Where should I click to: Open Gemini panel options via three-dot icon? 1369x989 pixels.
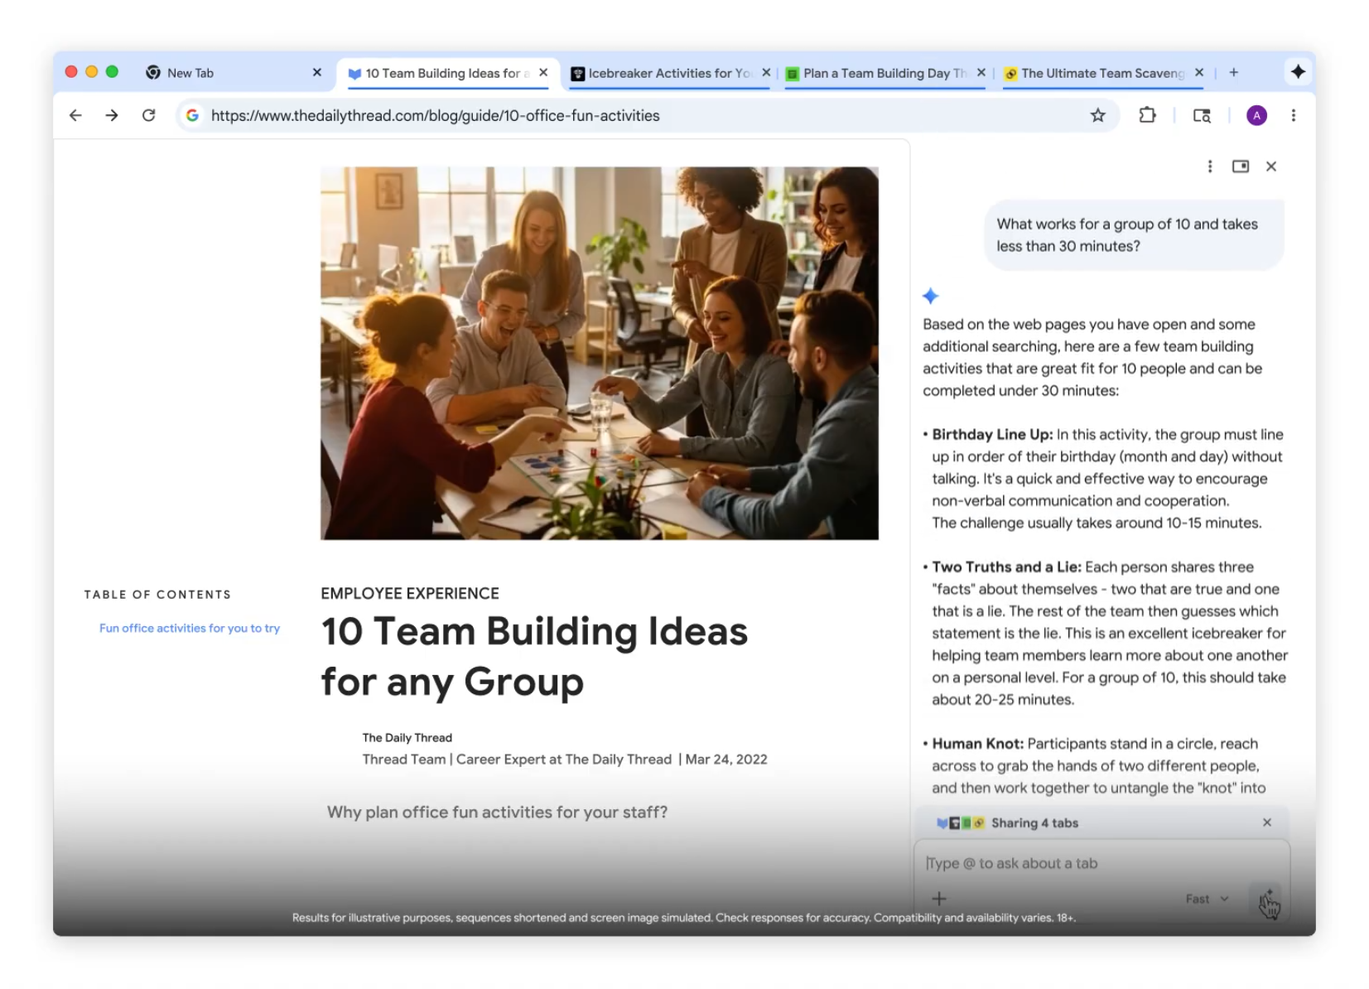pos(1210,166)
